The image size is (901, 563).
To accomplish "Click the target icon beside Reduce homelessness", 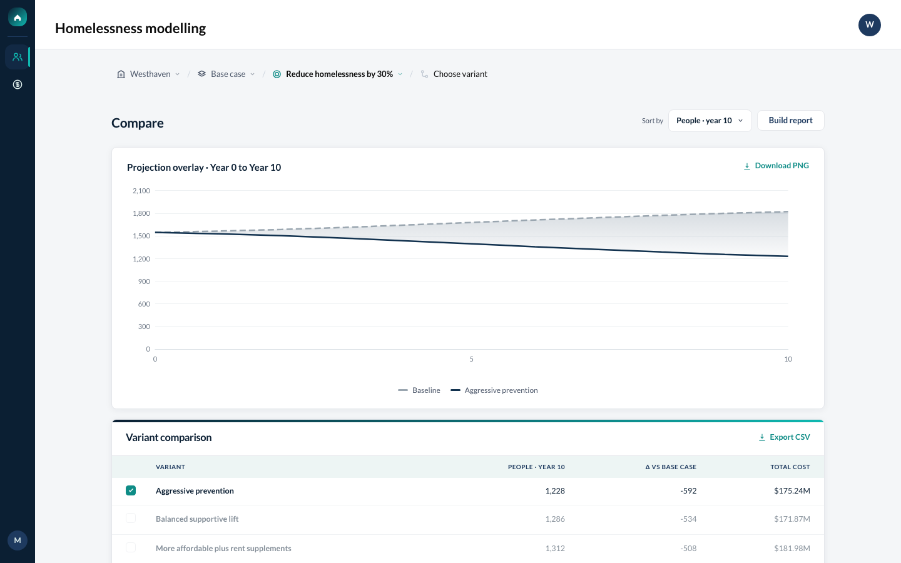I will [x=277, y=74].
